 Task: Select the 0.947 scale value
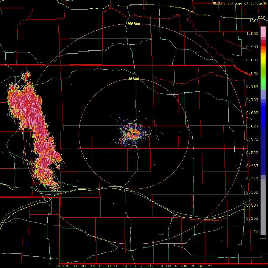tap(252, 47)
